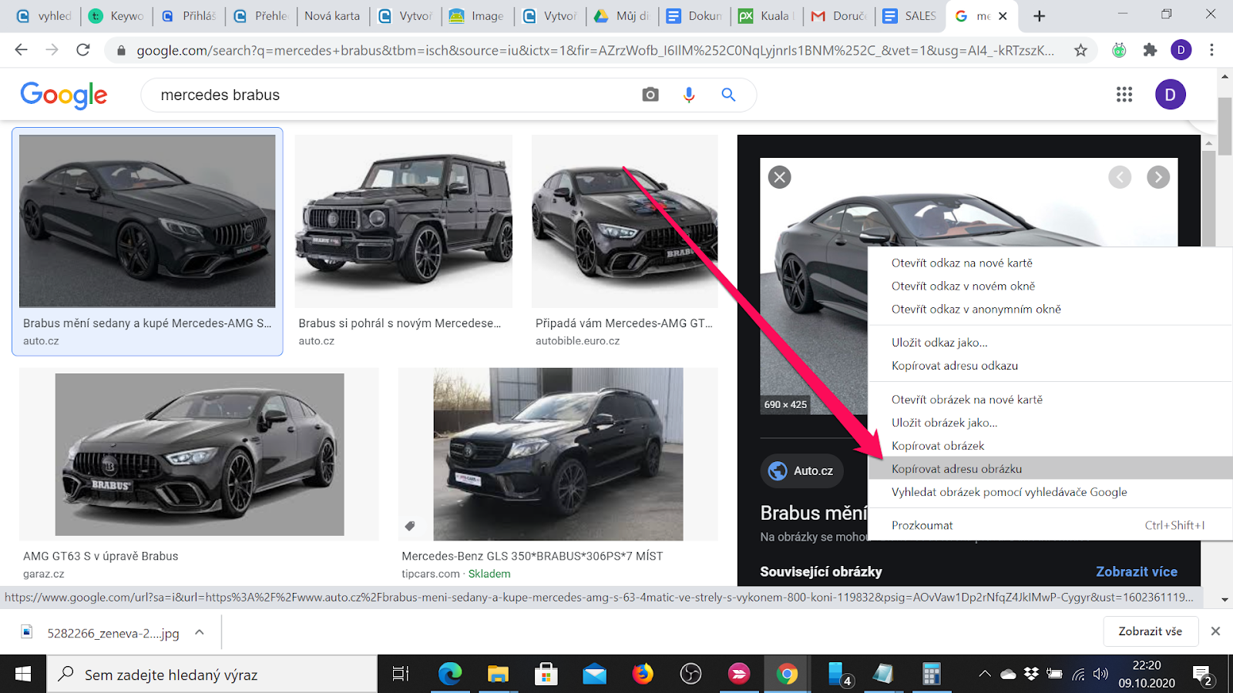Switch to the Gmail Doruč tab
Image resolution: width=1233 pixels, height=693 pixels.
pos(839,15)
